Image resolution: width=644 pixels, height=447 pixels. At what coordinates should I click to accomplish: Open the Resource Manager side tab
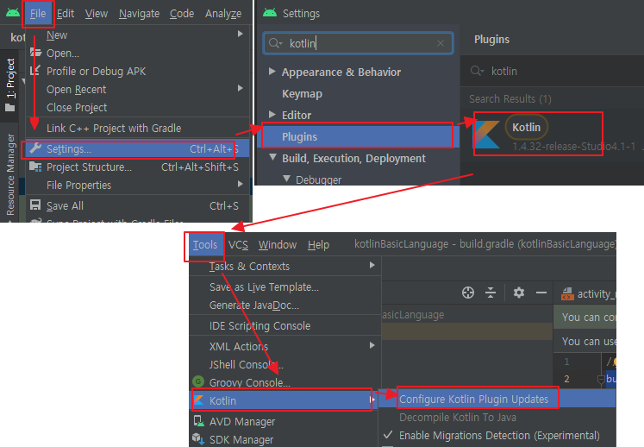(10, 174)
